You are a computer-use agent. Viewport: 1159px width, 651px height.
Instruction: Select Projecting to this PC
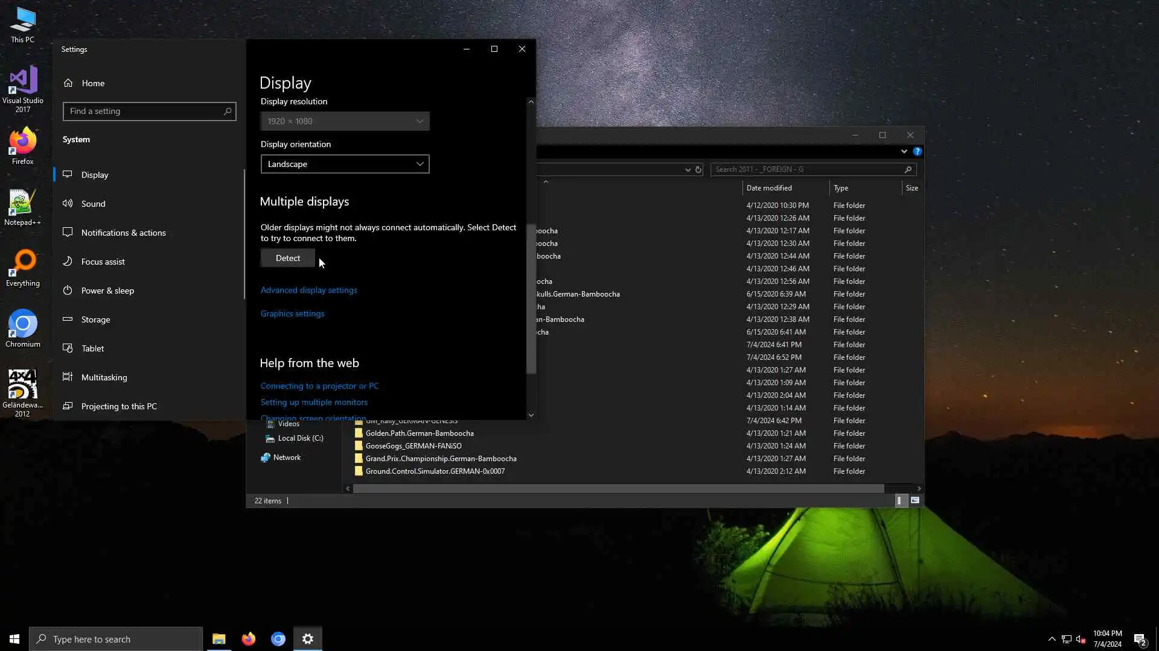point(119,406)
